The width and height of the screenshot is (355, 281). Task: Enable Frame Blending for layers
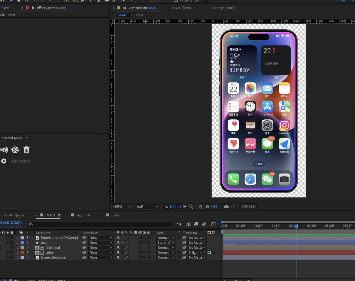pyautogui.click(x=196, y=224)
